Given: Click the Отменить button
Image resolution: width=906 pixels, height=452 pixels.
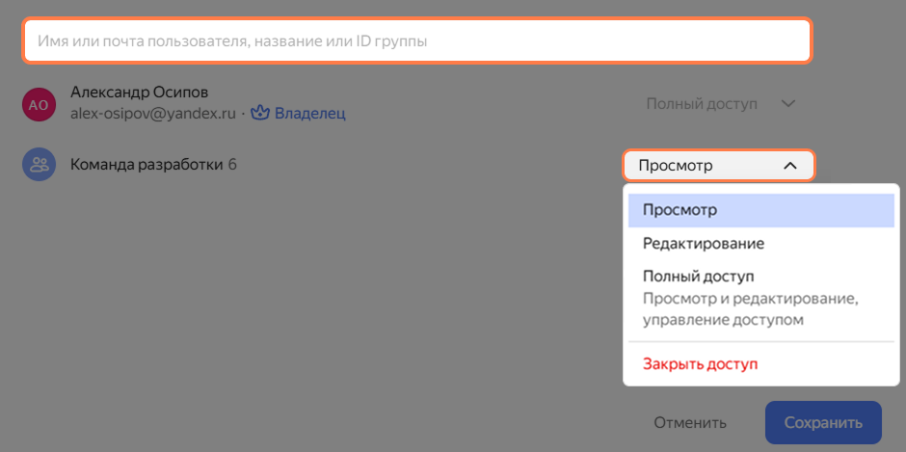Looking at the screenshot, I should coord(690,422).
